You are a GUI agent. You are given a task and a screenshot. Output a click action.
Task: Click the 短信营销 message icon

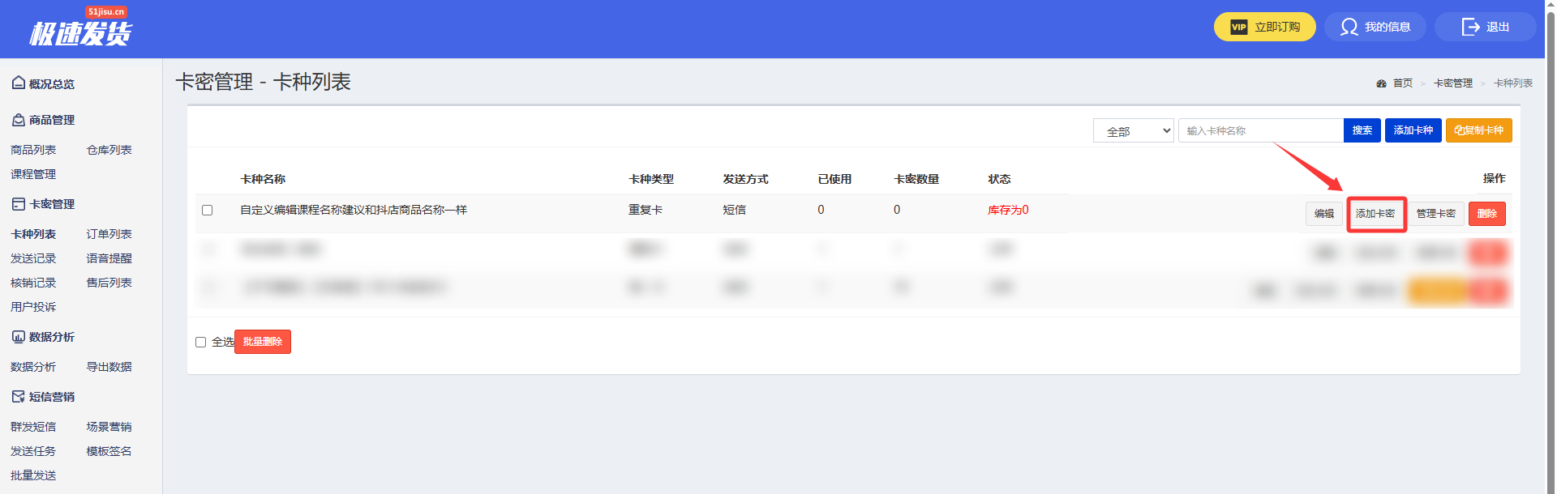tap(18, 397)
